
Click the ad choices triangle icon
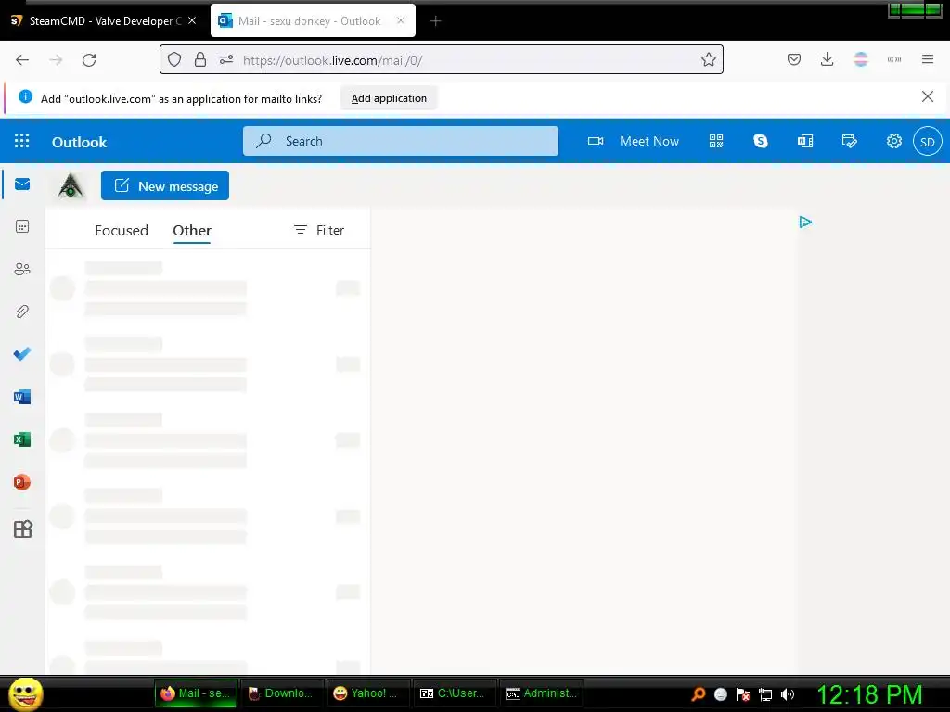tap(805, 222)
